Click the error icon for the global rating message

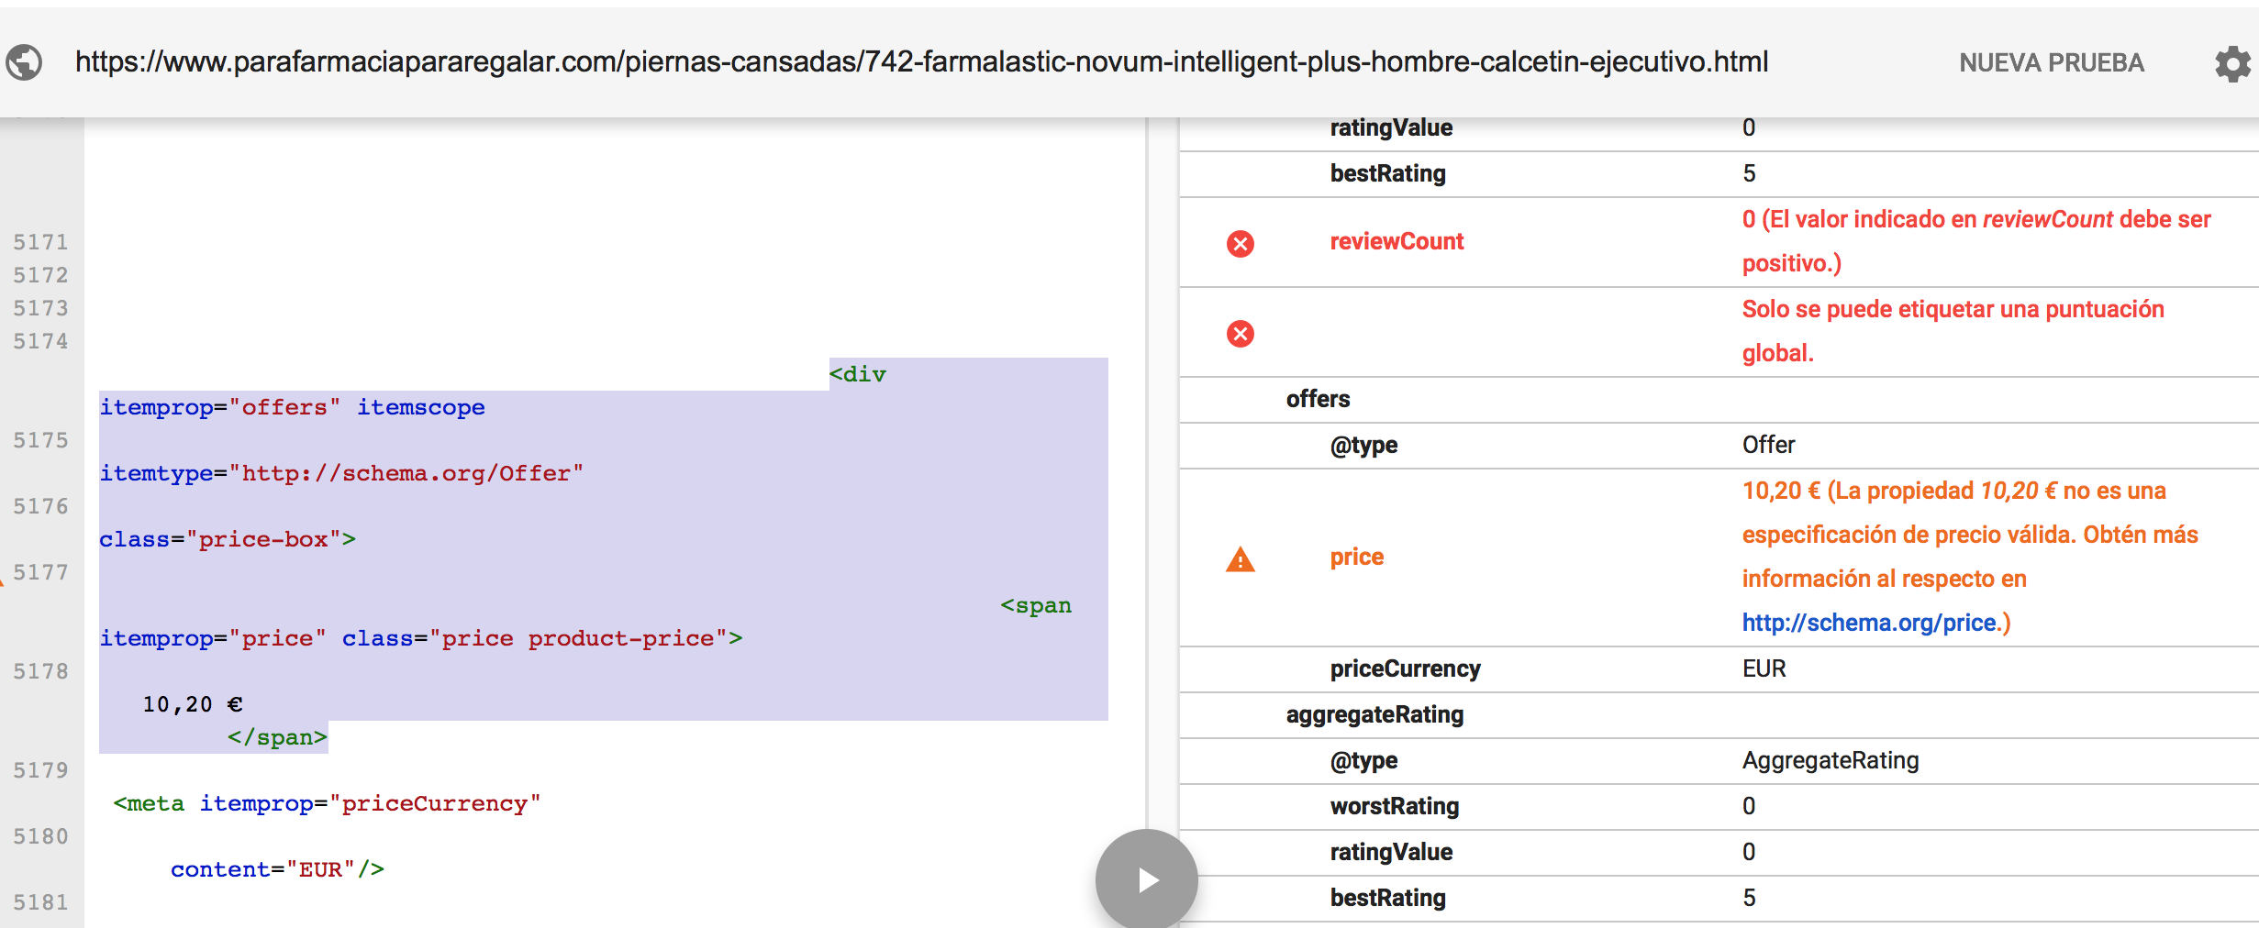[1240, 333]
